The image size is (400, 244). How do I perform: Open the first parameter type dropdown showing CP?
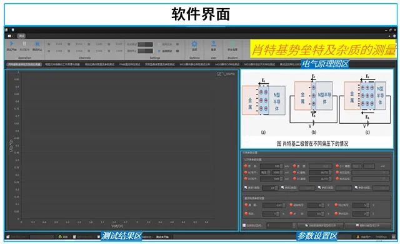pos(271,188)
